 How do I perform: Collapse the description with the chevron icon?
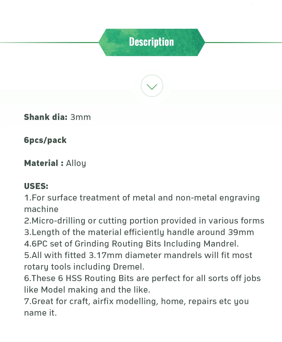point(152,86)
